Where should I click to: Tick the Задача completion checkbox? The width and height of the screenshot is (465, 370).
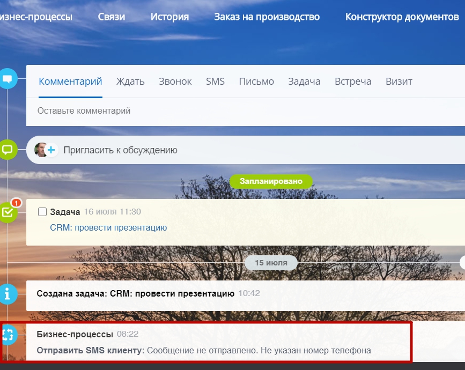pos(42,212)
